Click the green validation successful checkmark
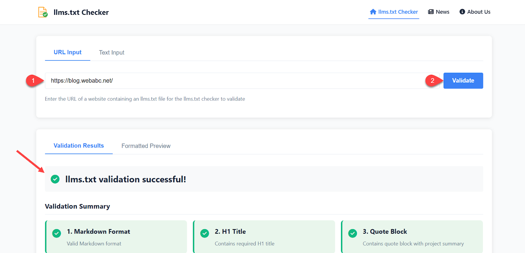Screen dimensions: 525x253 click(55, 179)
